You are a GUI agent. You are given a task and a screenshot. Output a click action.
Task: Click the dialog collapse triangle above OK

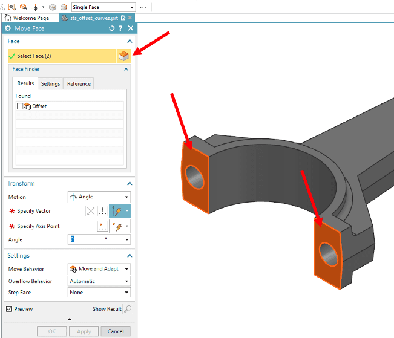70,319
